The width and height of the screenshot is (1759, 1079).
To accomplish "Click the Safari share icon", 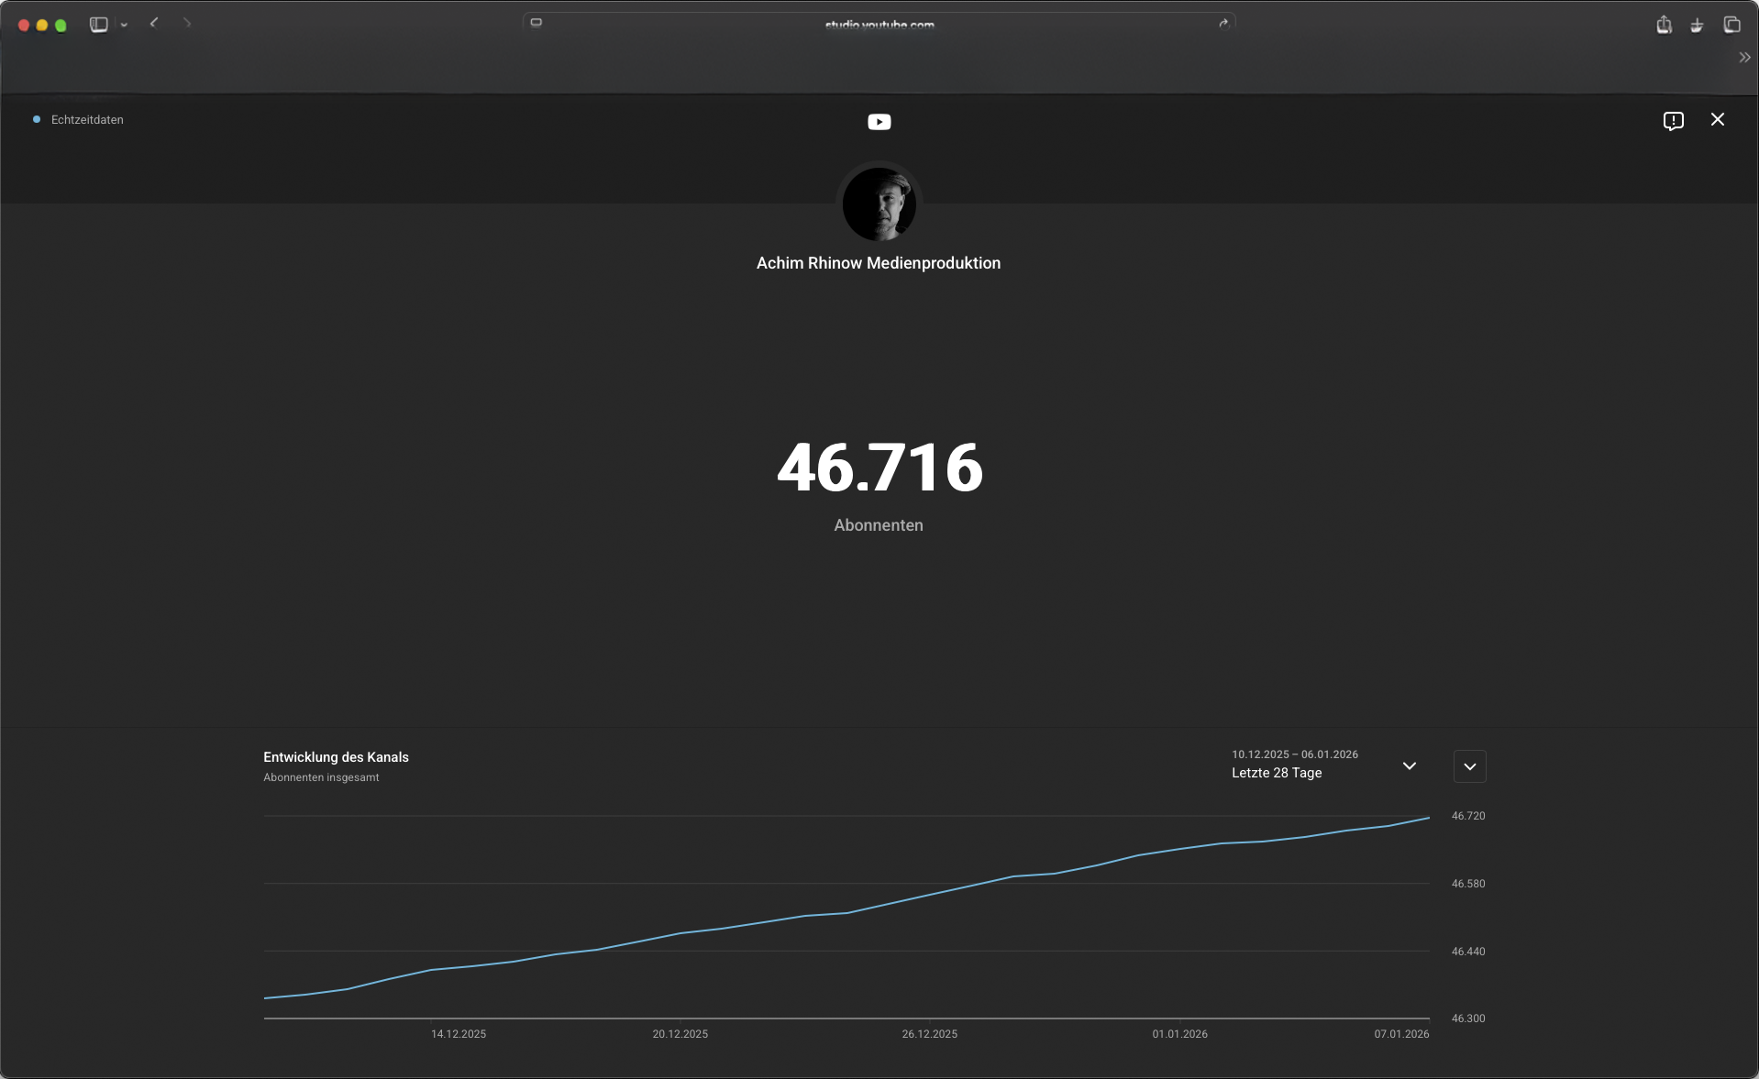I will pos(1664,25).
